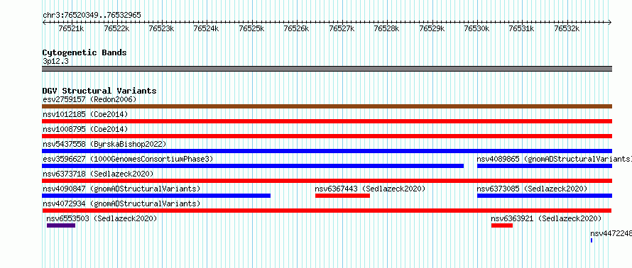The image size is (632, 268).
Task: Open the partially visible nsv4472248 label
Action: tap(611, 233)
